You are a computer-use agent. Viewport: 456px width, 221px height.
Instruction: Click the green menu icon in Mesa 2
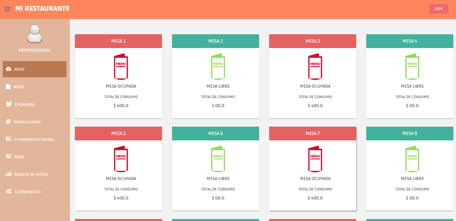click(x=218, y=67)
